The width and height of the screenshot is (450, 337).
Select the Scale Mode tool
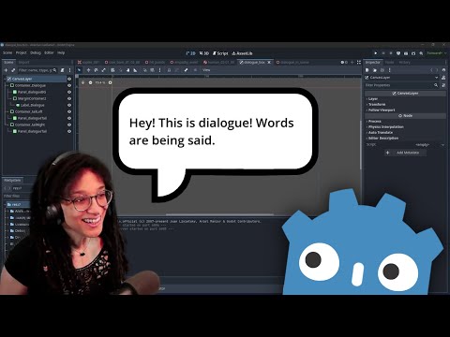[x=103, y=70]
